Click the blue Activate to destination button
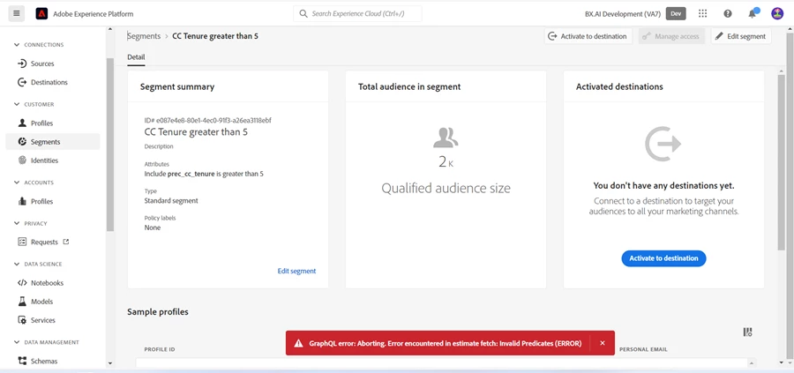This screenshot has width=794, height=373. pos(663,258)
